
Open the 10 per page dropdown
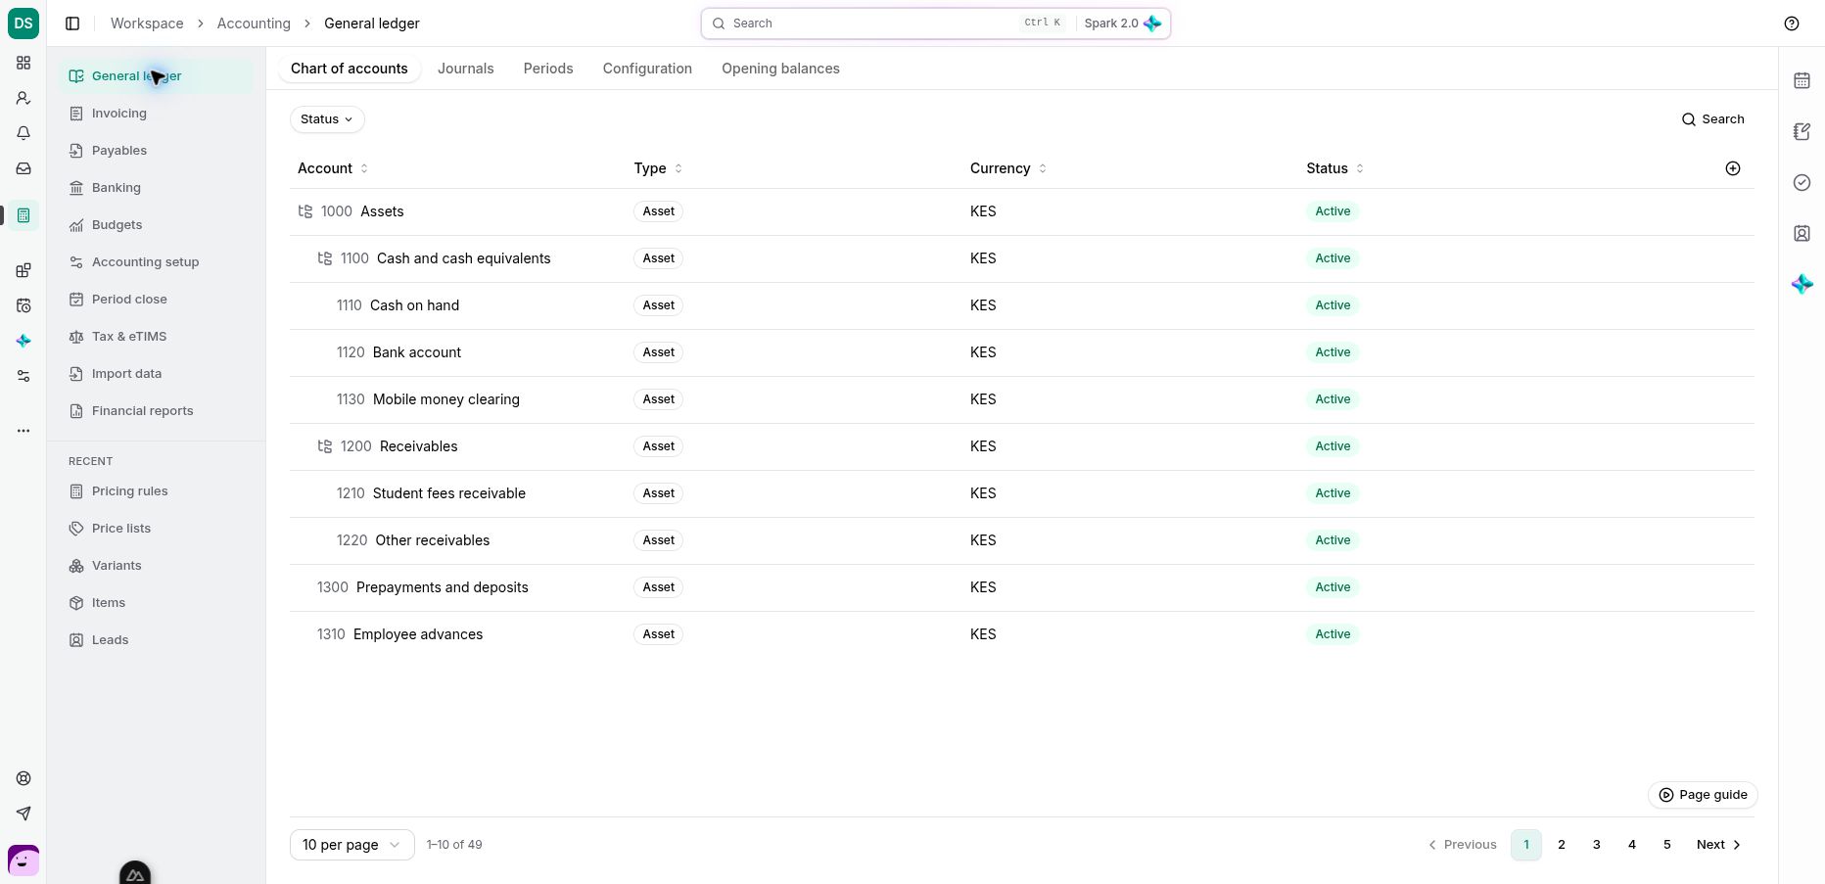coord(351,845)
